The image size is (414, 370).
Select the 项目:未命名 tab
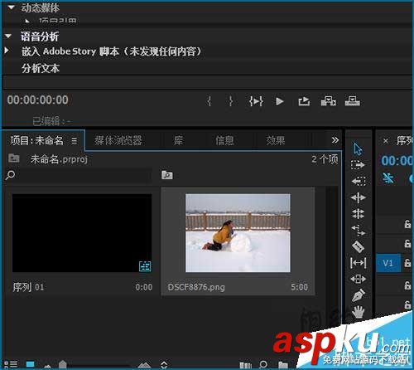[37, 140]
